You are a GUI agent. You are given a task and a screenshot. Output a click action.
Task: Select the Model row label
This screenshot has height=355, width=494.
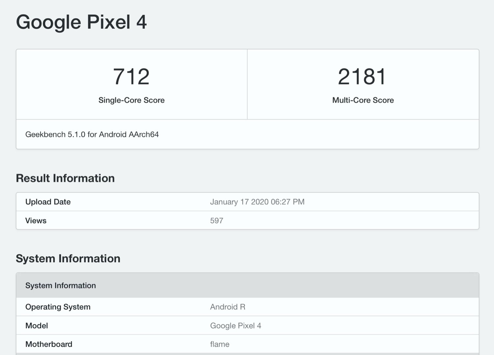[37, 326]
